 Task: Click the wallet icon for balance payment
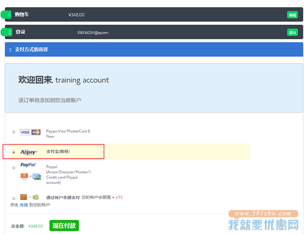(x=24, y=197)
